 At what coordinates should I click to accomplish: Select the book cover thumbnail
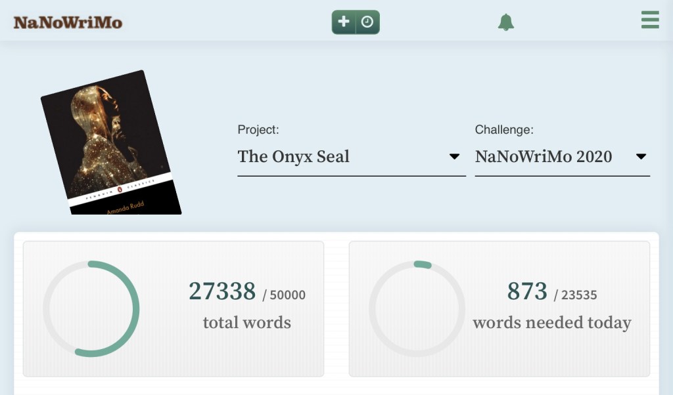pyautogui.click(x=110, y=142)
